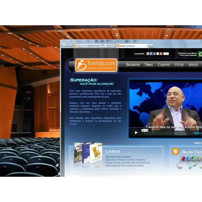Select the Brazil flag language icon
Viewport: 202px width, 202px height.
pos(200,54)
